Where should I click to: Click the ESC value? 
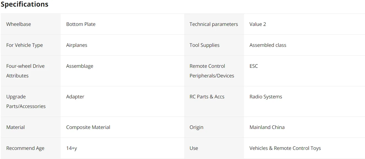pos(254,66)
